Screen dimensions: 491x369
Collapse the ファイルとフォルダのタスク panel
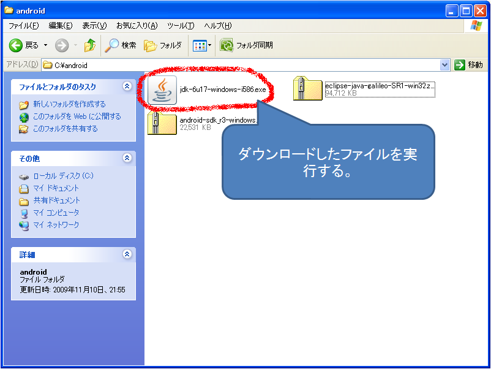tap(127, 86)
